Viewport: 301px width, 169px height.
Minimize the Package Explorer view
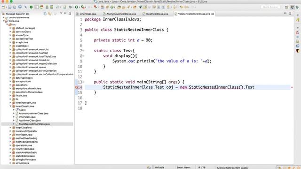(65, 14)
